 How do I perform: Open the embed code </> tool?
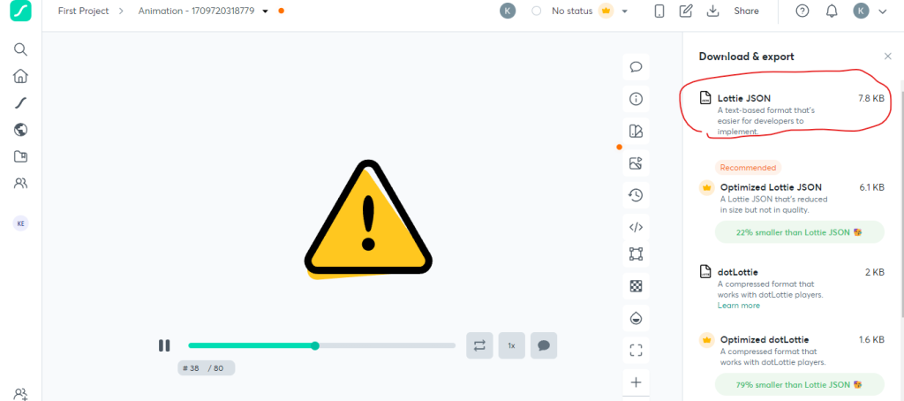[636, 227]
